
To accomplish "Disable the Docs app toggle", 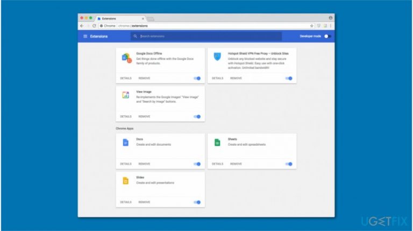I will coord(197,164).
